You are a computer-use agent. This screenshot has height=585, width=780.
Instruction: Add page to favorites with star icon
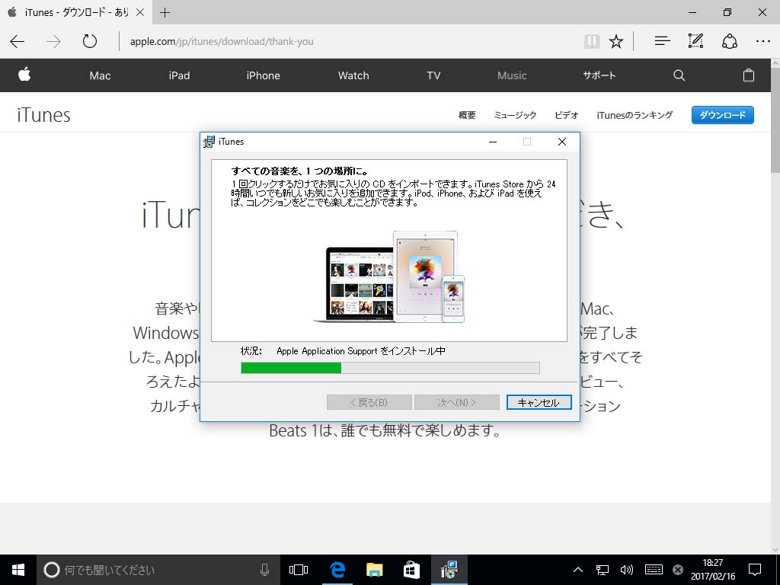tap(616, 42)
